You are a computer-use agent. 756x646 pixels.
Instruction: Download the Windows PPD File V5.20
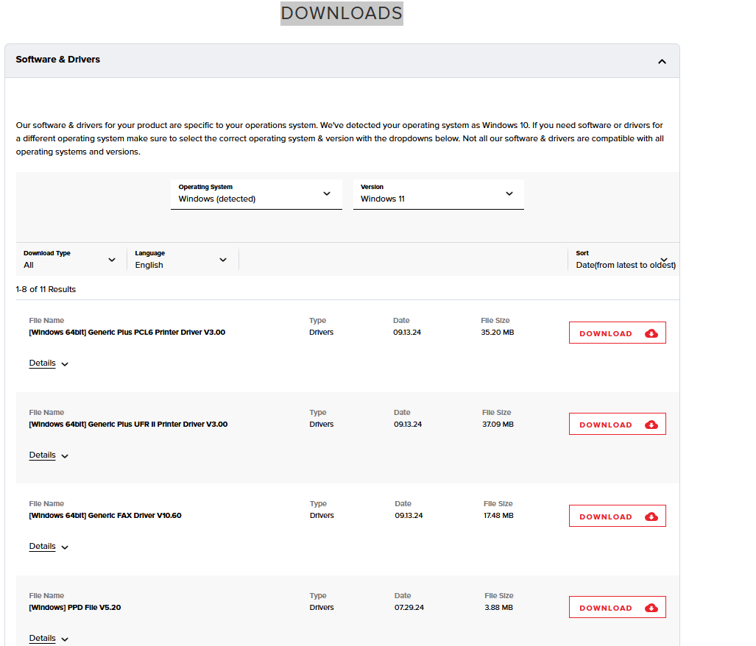(617, 606)
